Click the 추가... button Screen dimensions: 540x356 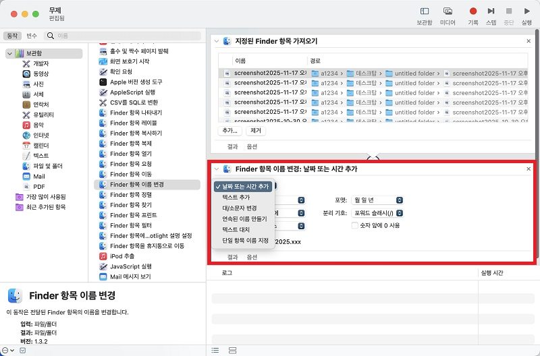[230, 131]
